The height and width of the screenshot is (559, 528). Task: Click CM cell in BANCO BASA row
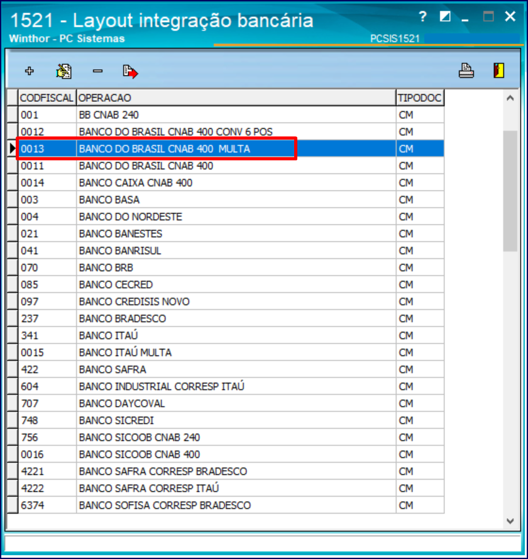(420, 200)
